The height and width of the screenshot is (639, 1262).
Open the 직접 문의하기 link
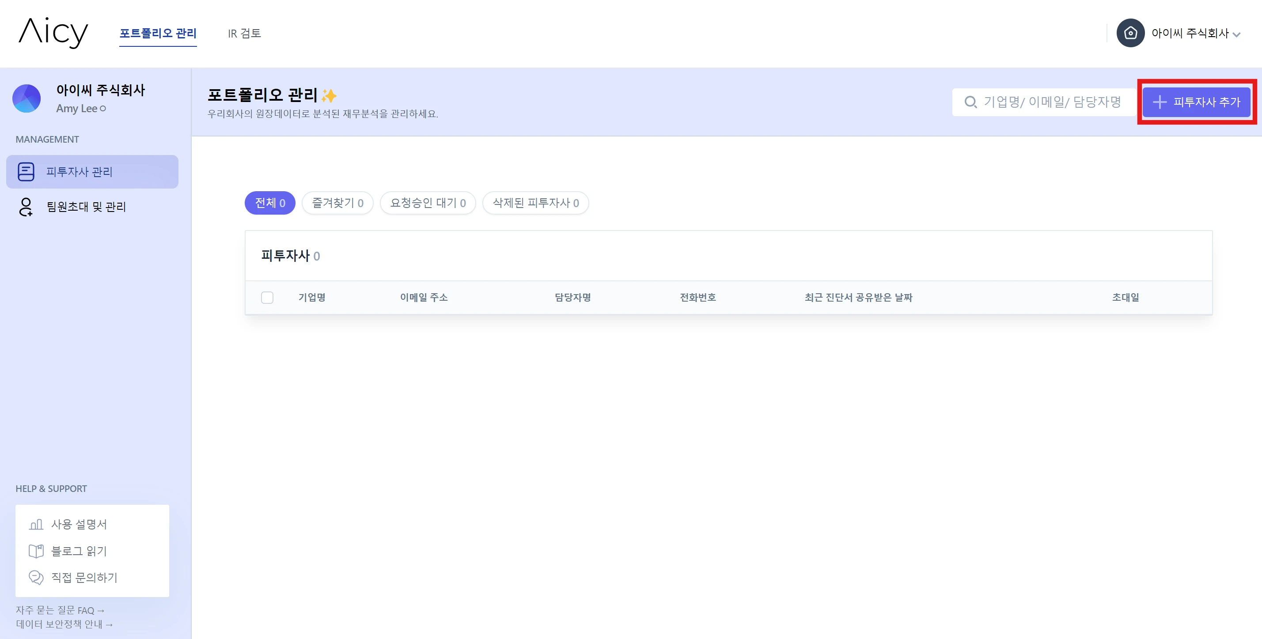pyautogui.click(x=84, y=578)
